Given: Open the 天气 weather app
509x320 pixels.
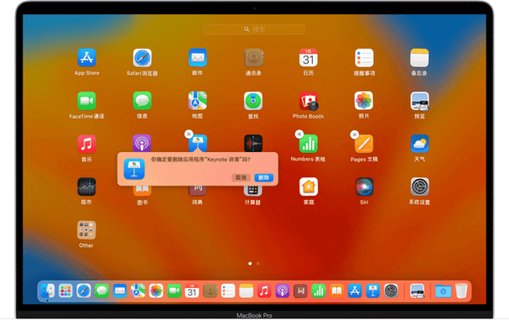Looking at the screenshot, I should point(419,144).
